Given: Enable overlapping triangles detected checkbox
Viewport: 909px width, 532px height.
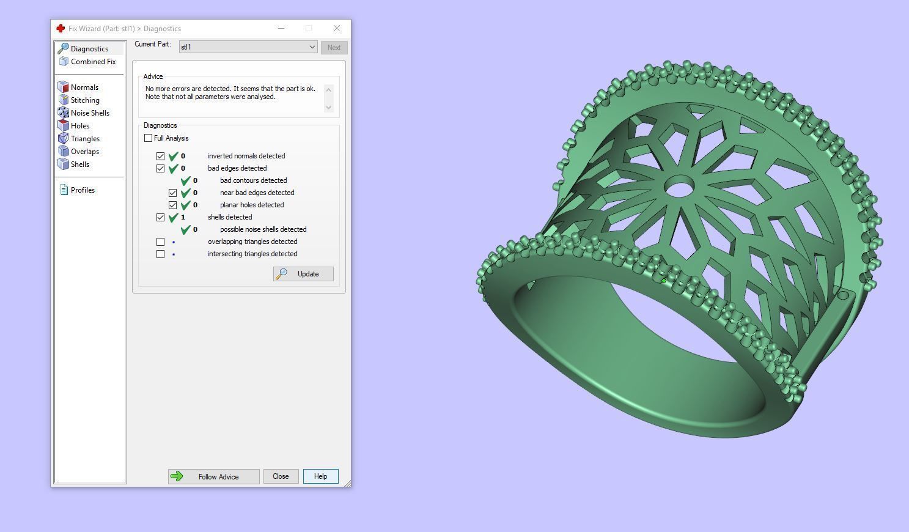Looking at the screenshot, I should click(160, 242).
